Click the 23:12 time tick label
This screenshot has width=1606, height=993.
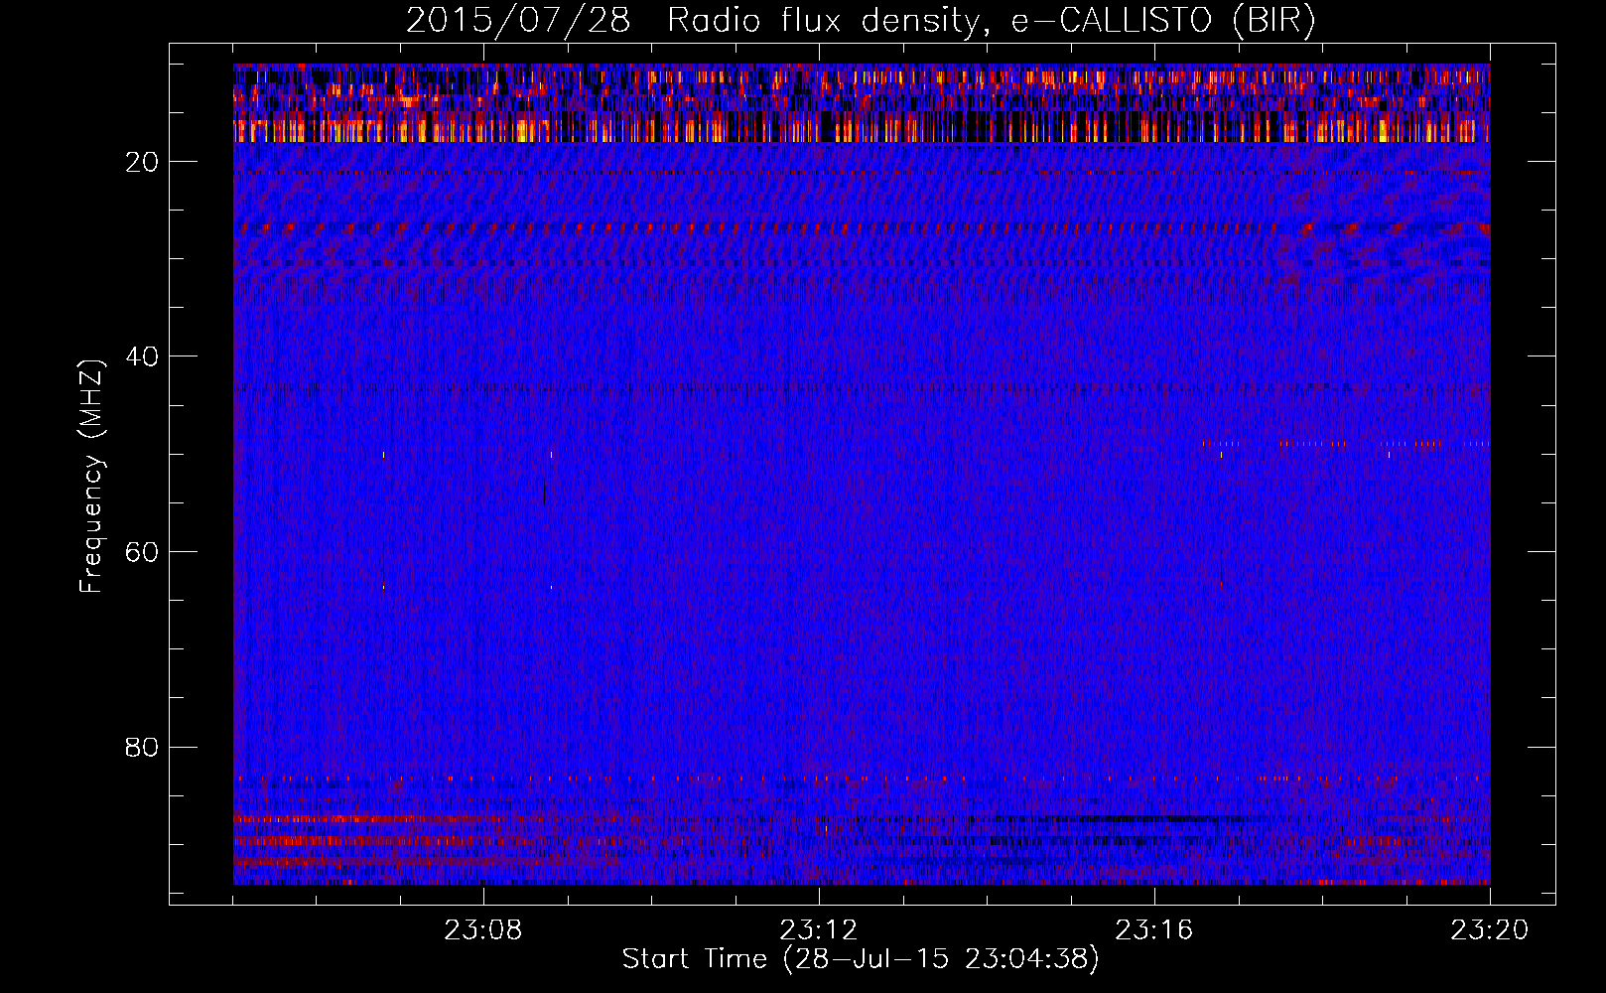819,930
